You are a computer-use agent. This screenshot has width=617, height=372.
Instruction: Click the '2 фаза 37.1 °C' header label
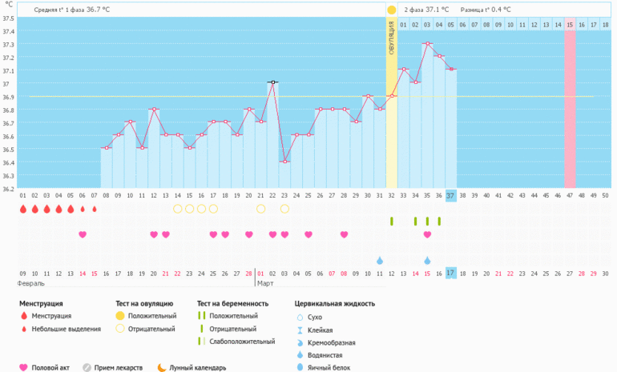point(426,10)
